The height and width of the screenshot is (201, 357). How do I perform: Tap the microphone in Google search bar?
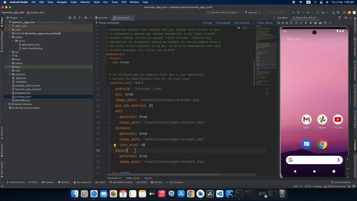tap(339, 160)
